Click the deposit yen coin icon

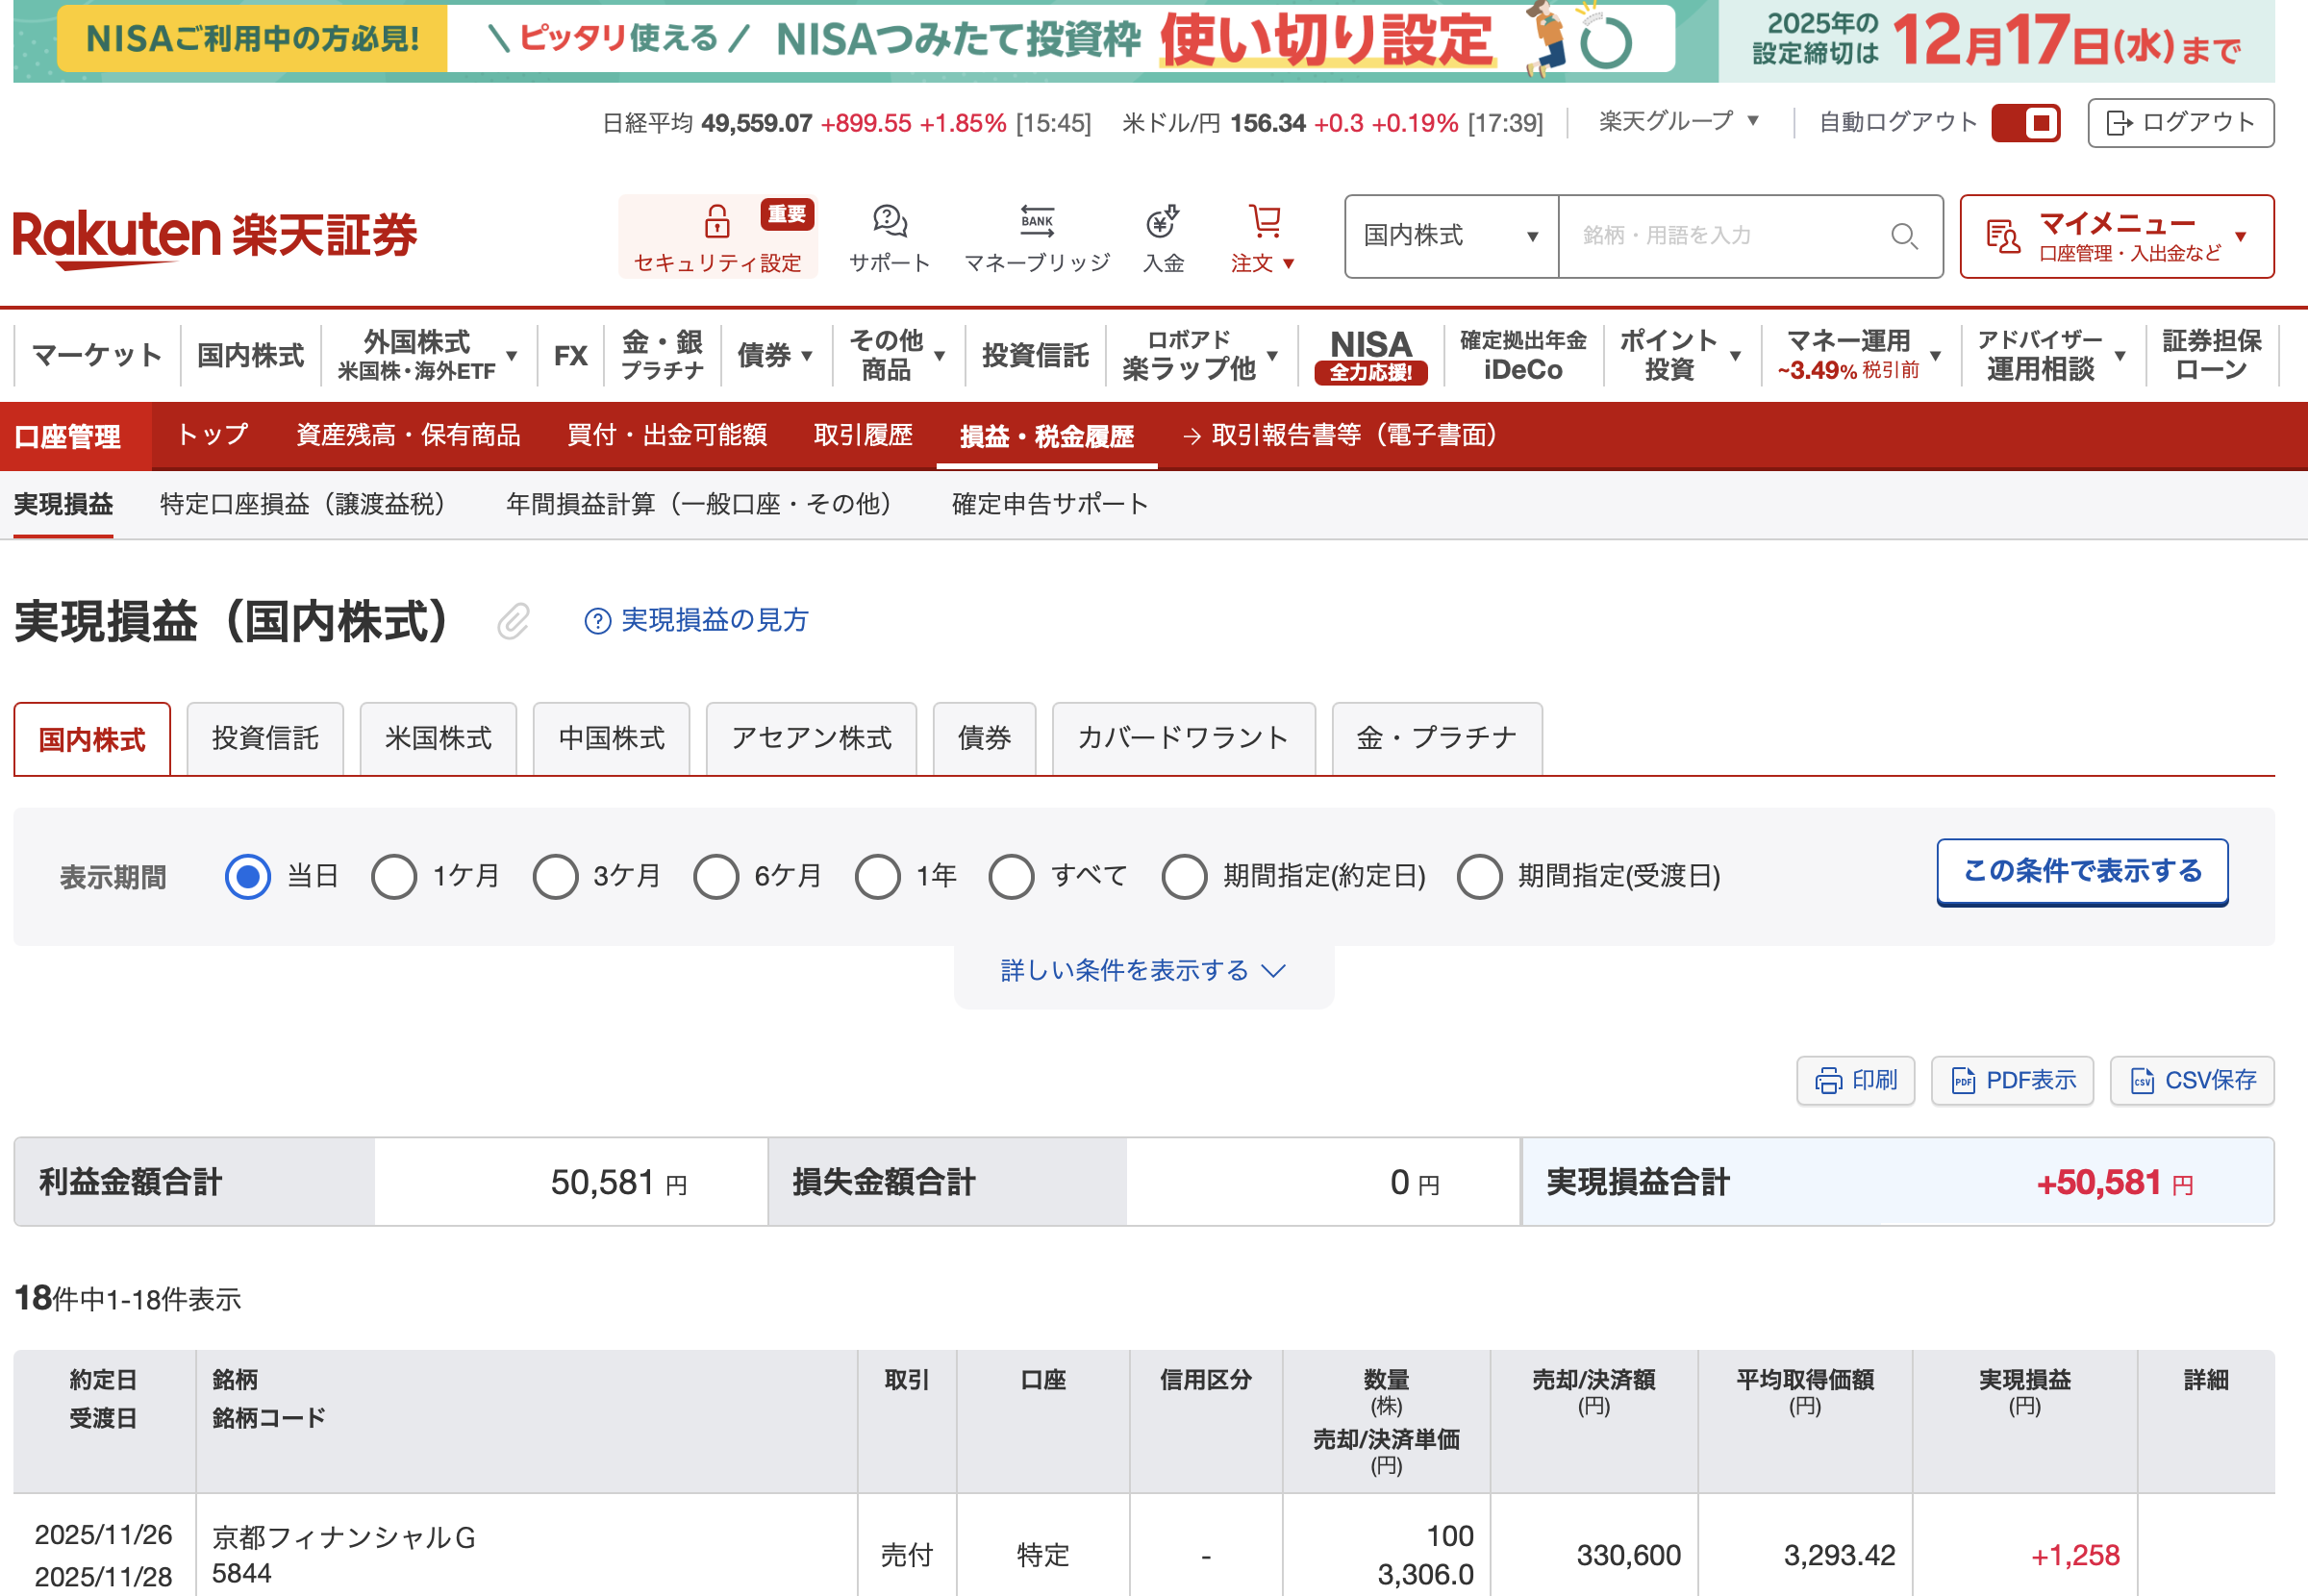pos(1163,221)
